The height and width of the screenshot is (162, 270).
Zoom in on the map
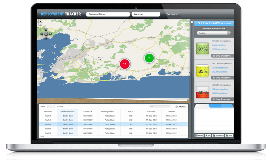click(x=40, y=21)
